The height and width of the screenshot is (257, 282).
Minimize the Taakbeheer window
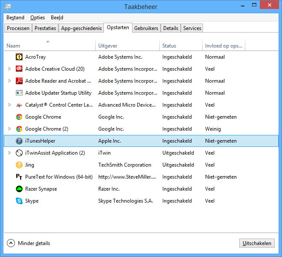coord(243,5)
